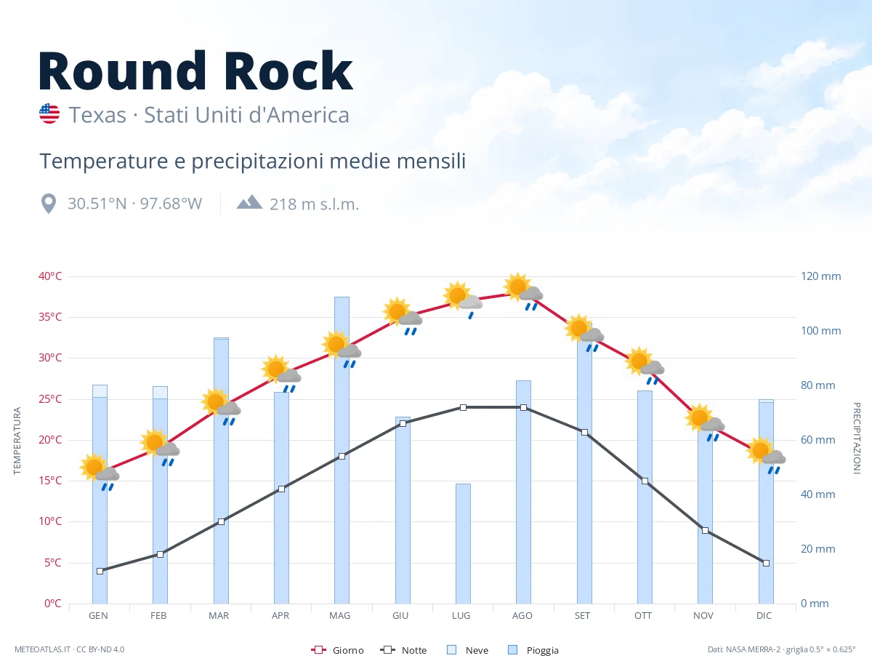Click the 0°C axis label
This screenshot has height=669, width=872.
53,604
